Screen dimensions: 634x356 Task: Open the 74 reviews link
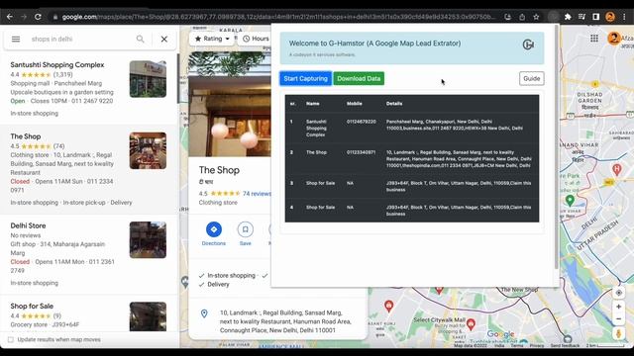(x=257, y=194)
